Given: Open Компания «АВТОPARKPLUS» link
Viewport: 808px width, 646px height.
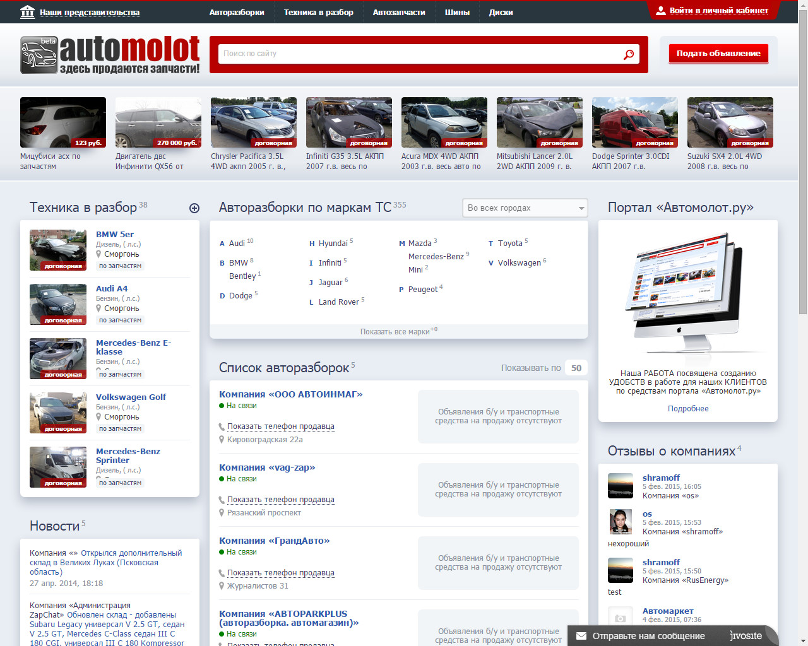Looking at the screenshot, I should tap(289, 618).
